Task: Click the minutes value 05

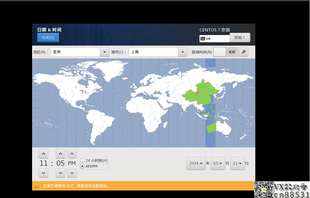Action: pos(61,163)
